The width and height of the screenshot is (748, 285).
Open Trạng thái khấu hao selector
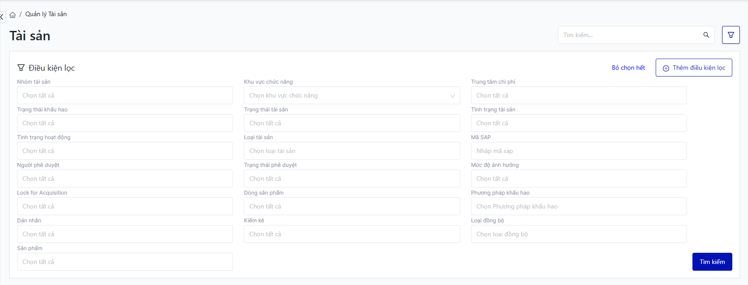click(x=125, y=123)
